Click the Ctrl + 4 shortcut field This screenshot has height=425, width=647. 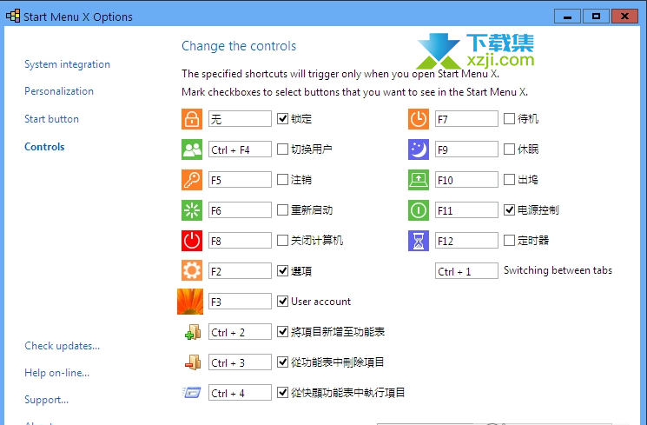241,393
